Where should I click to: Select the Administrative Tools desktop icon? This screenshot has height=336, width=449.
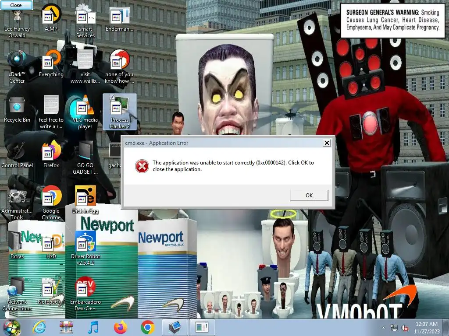click(17, 203)
